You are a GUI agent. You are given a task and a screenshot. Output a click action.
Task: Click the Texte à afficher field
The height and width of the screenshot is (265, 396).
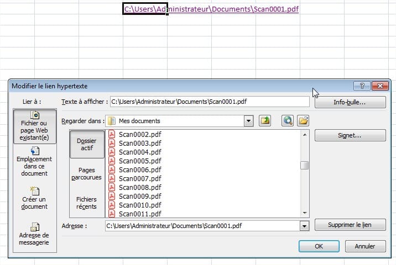click(210, 102)
